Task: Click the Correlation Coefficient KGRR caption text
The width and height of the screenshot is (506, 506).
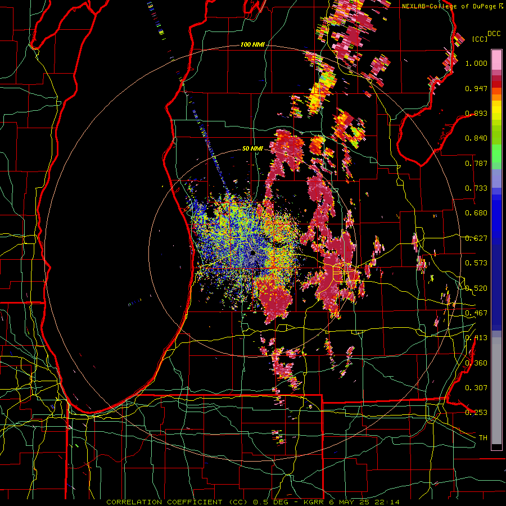Action: pyautogui.click(x=253, y=502)
